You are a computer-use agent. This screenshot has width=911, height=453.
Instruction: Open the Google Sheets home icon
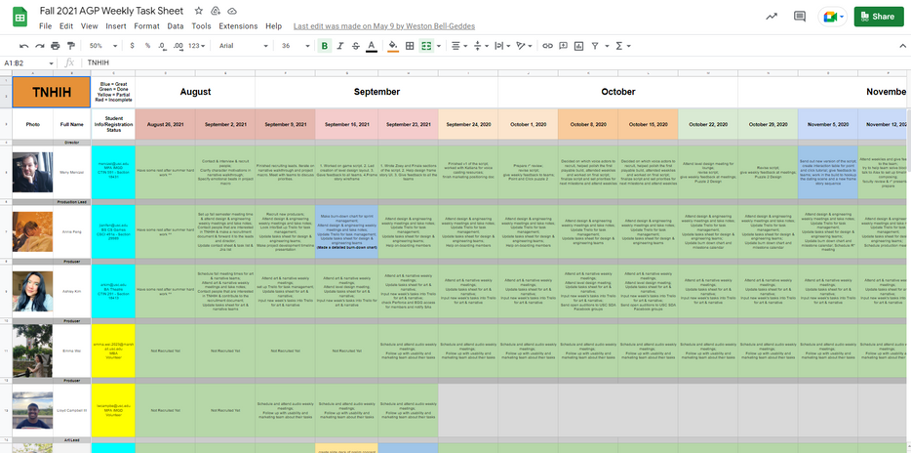20,17
